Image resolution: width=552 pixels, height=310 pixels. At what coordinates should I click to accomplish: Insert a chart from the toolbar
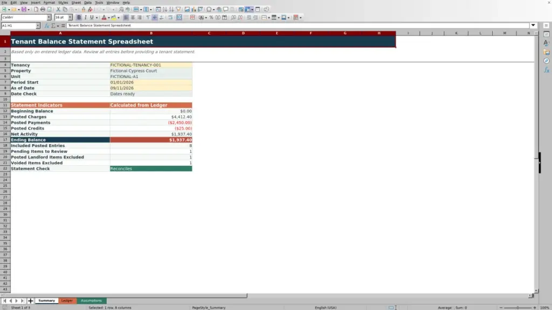click(x=194, y=9)
